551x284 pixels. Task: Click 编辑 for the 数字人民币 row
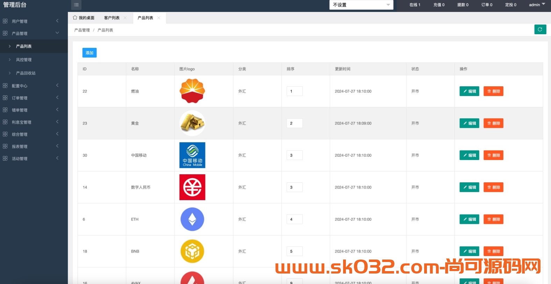(469, 187)
